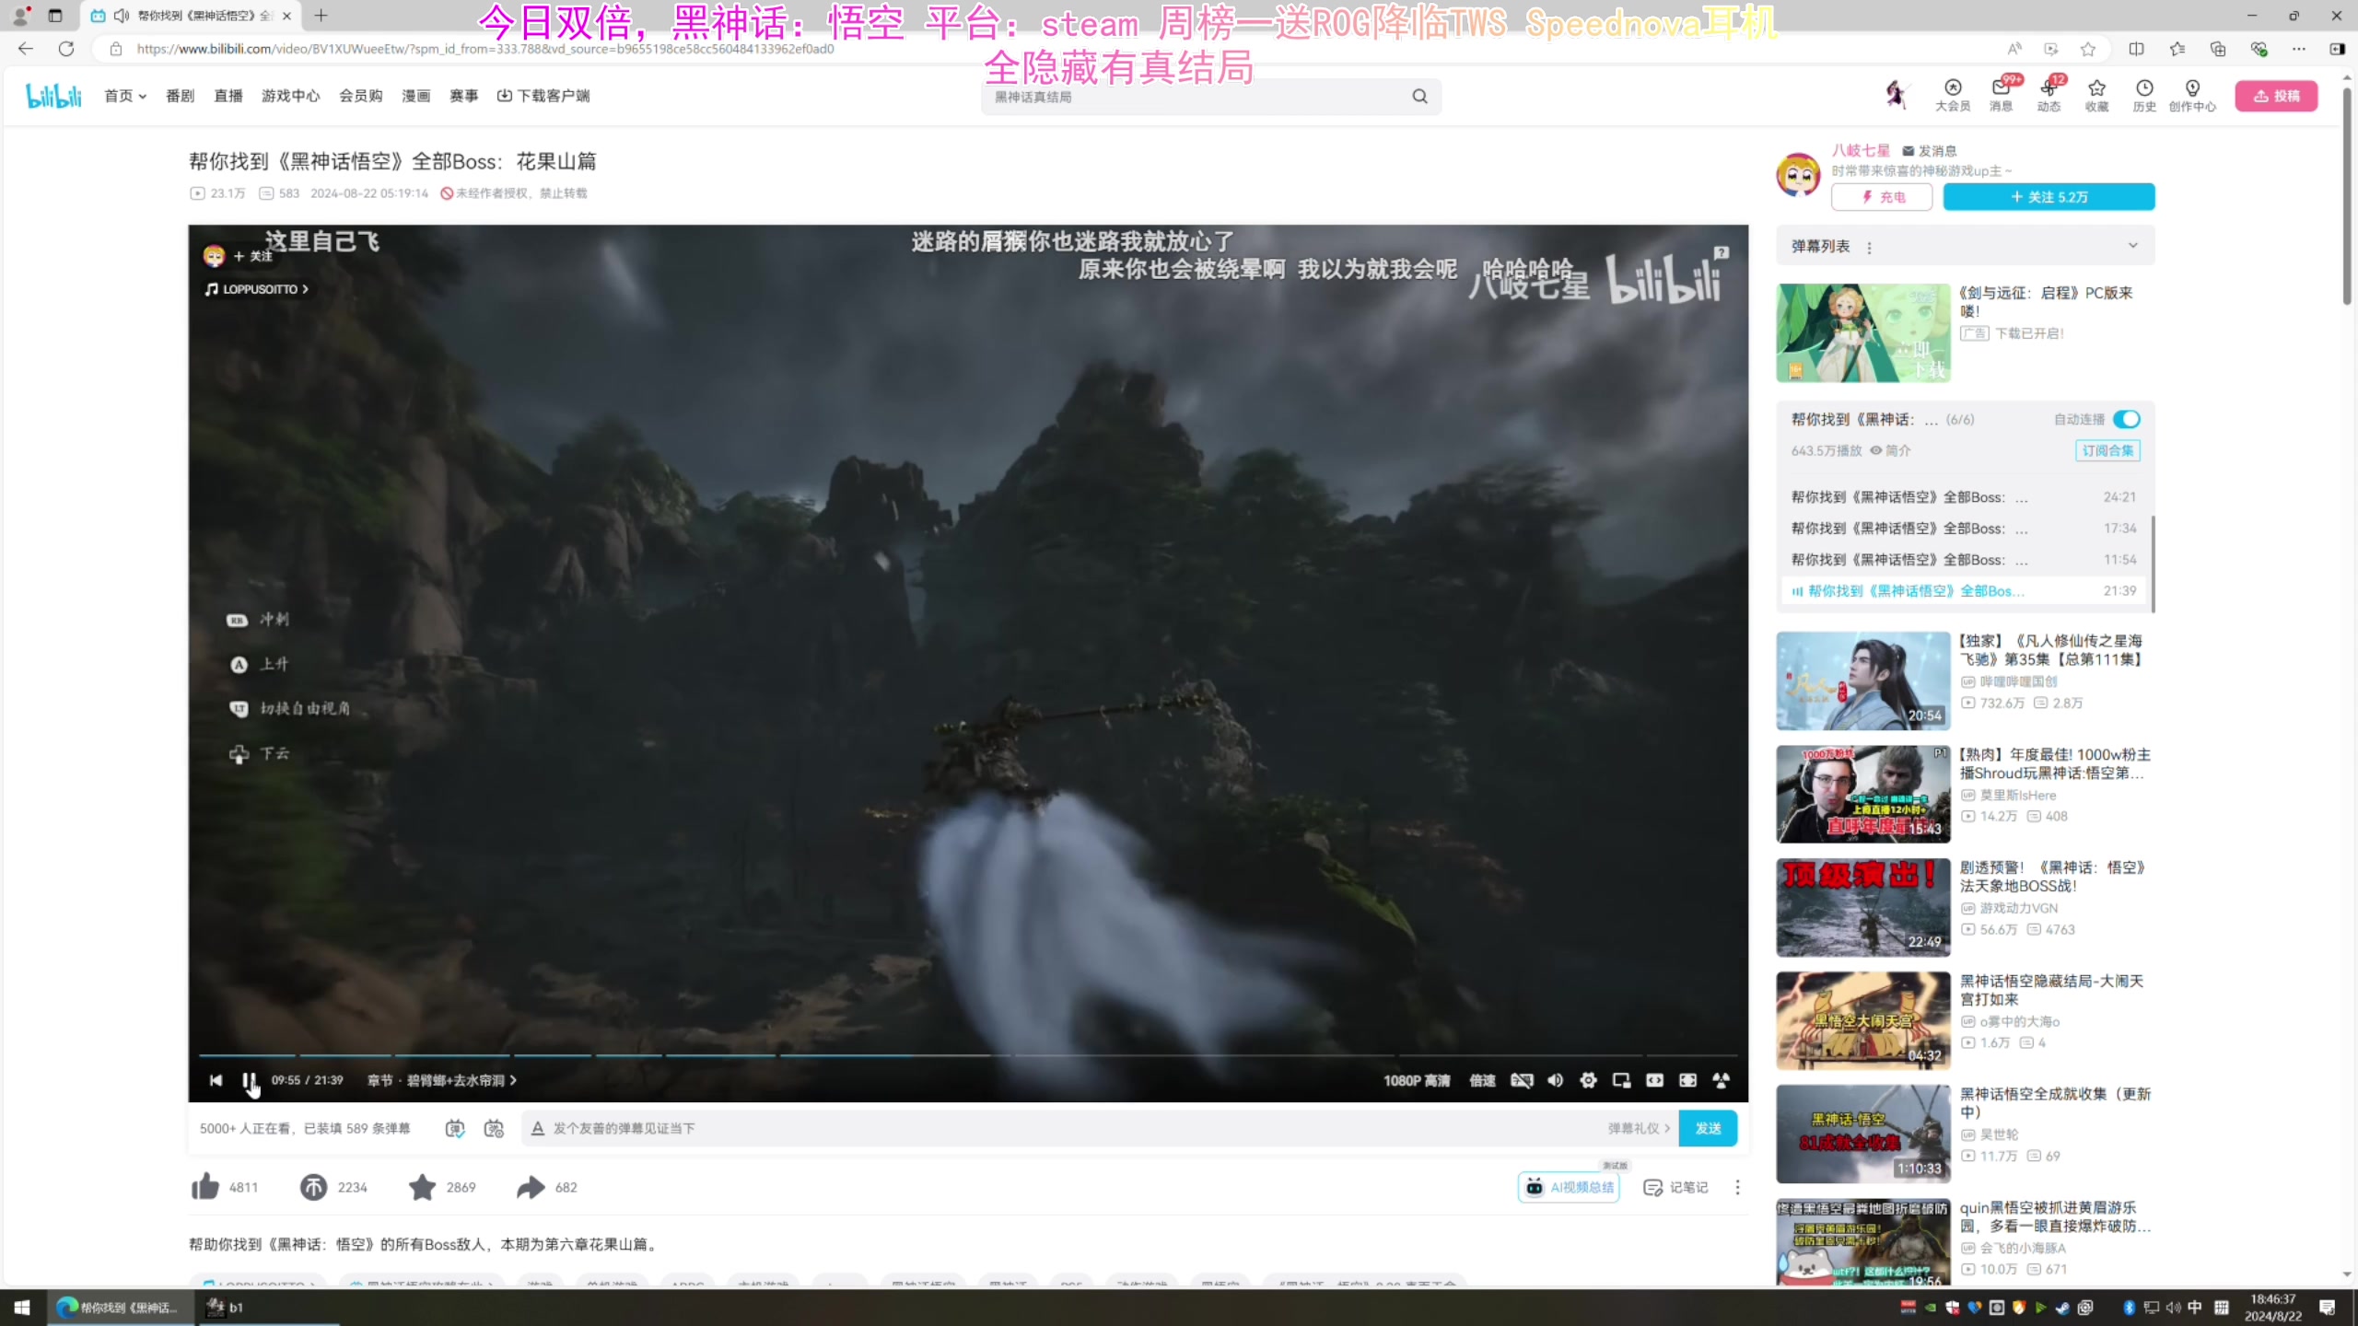Toggle danmaku display icon under the player
The width and height of the screenshot is (2358, 1326).
(x=455, y=1128)
